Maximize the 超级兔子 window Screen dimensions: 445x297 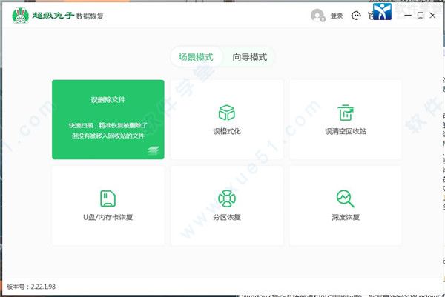click(421, 16)
